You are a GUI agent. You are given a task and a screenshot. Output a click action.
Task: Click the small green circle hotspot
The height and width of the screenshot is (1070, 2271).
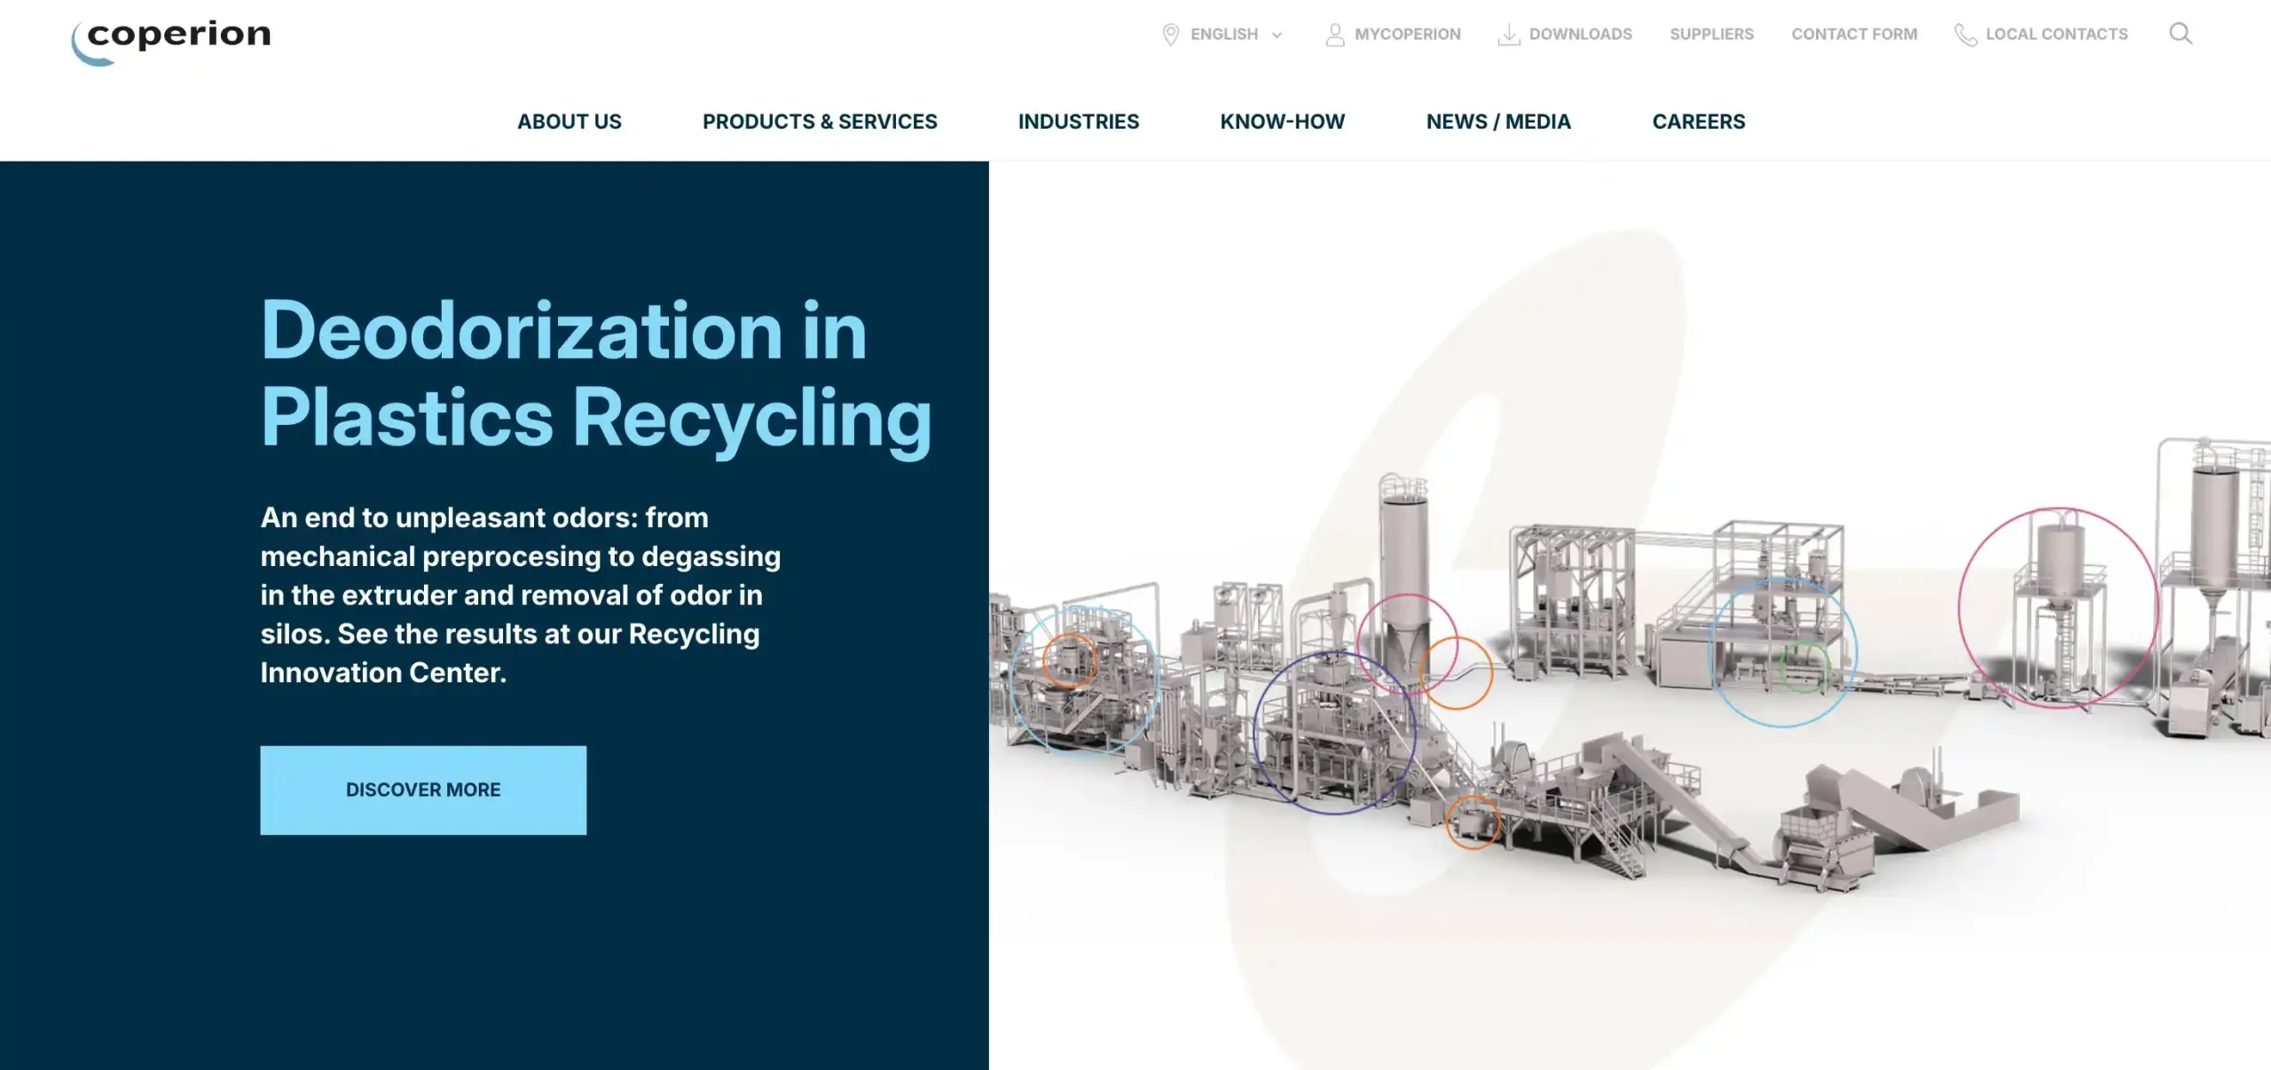(x=1804, y=667)
